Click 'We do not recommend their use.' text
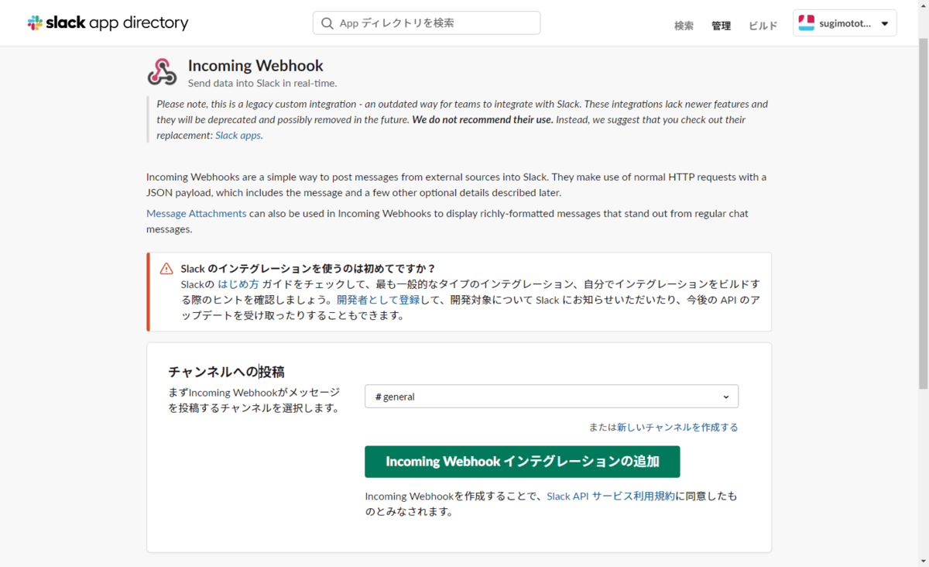The image size is (929, 567). pos(482,119)
